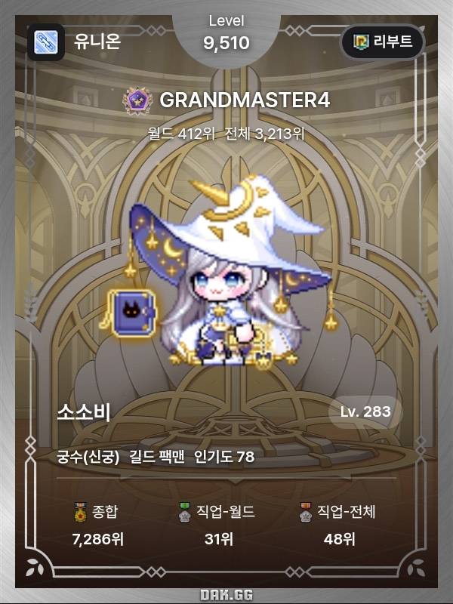Click the 유니온 label text
Viewport: 453px width, 604px height.
point(97,42)
